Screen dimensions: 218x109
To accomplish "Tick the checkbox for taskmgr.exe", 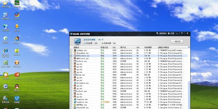I will [x=71, y=50].
